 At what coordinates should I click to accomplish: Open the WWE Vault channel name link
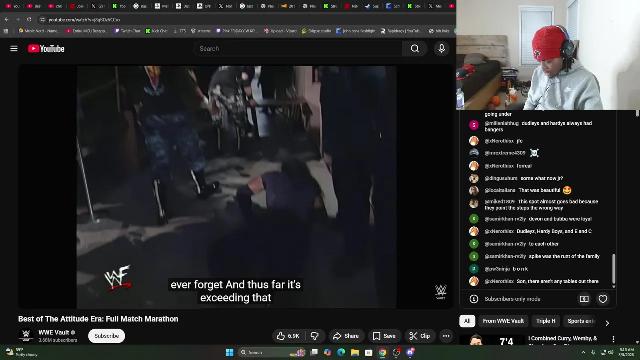pos(54,333)
